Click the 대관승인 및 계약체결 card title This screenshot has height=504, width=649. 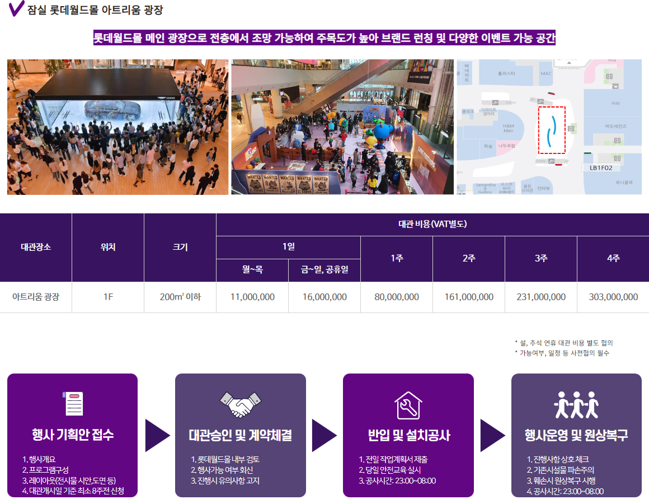tap(241, 435)
